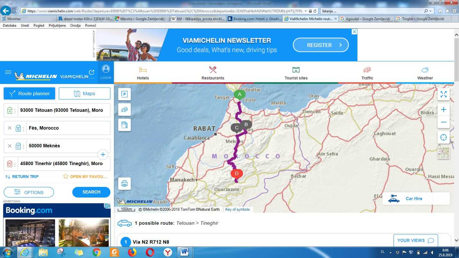The height and width of the screenshot is (258, 459).
Task: Click REGISTER in newsletter banner
Action: pos(321,45)
